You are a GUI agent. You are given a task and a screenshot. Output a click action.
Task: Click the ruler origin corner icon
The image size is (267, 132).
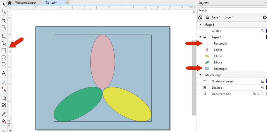10,8
